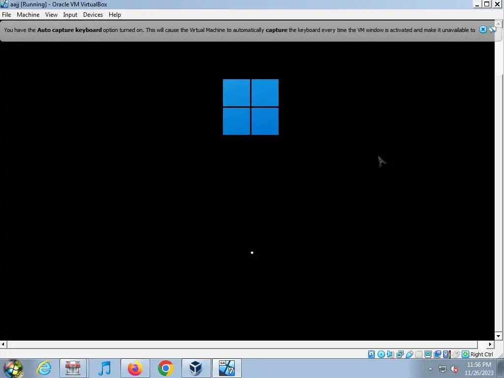Click the USB devices status icon

409,354
